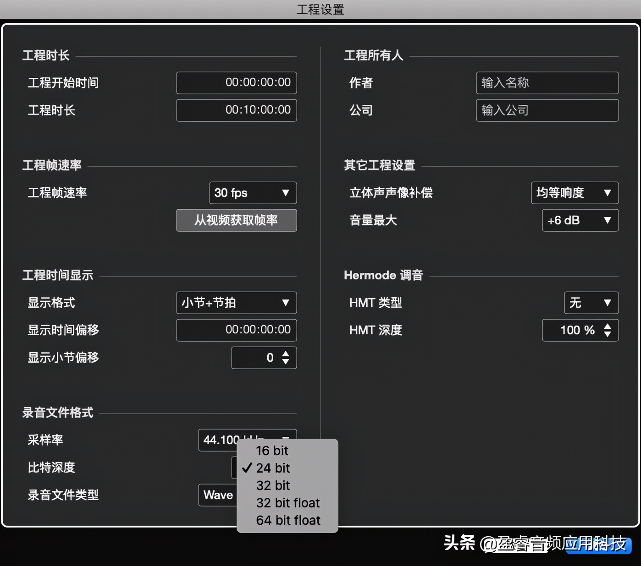Adjust the HMT 深度 100% stepper
Screen dimensions: 641x566
pyautogui.click(x=608, y=327)
